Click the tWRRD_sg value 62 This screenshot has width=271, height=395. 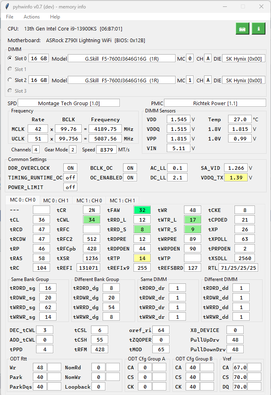click(x=48, y=307)
